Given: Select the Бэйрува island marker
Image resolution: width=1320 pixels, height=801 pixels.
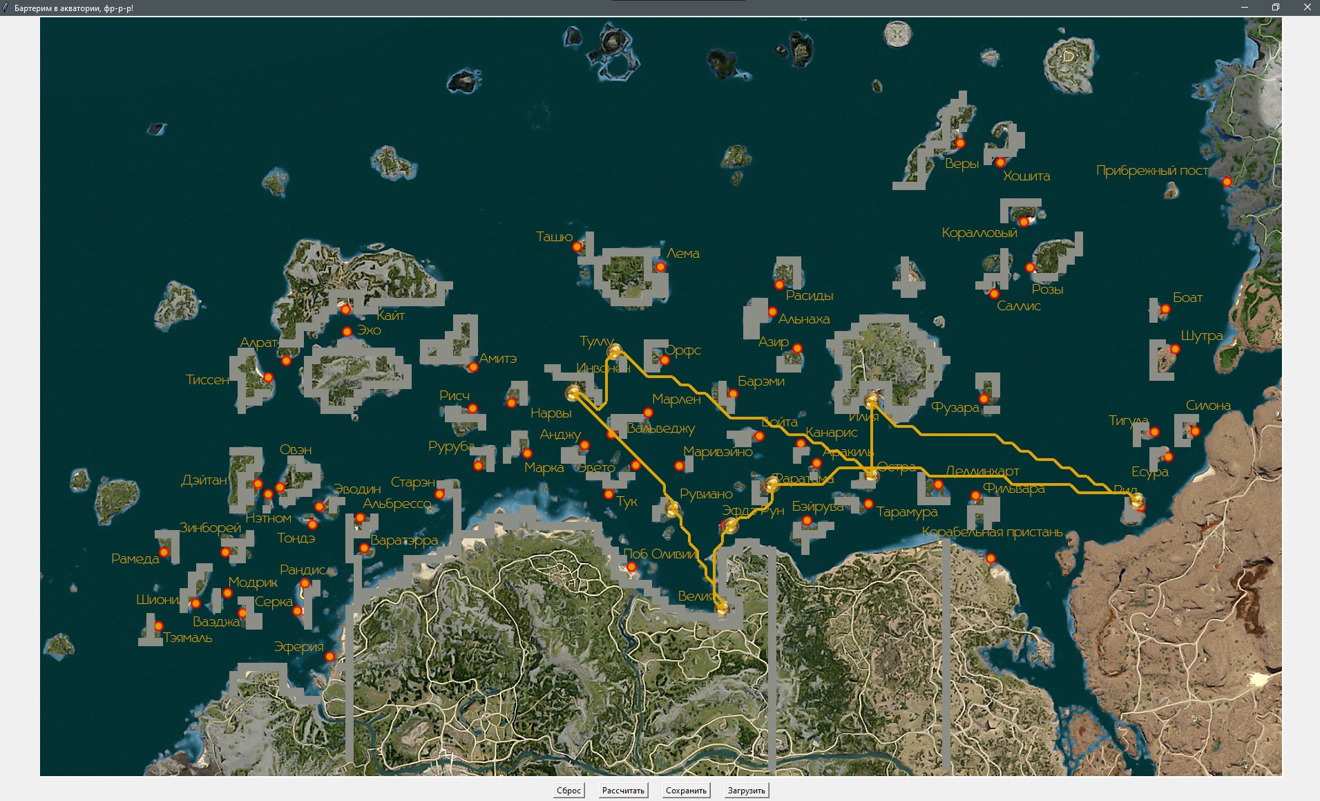Looking at the screenshot, I should pyautogui.click(x=807, y=520).
